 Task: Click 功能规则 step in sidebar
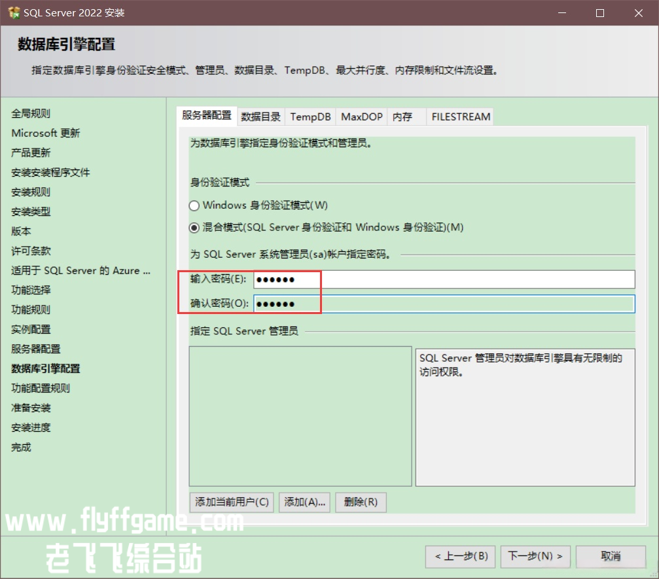(x=31, y=309)
